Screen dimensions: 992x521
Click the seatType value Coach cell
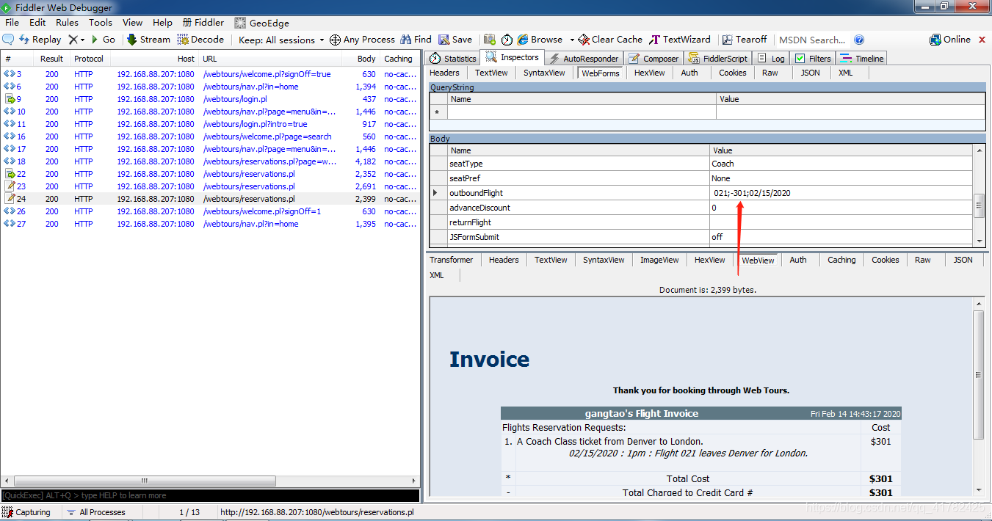(x=841, y=164)
